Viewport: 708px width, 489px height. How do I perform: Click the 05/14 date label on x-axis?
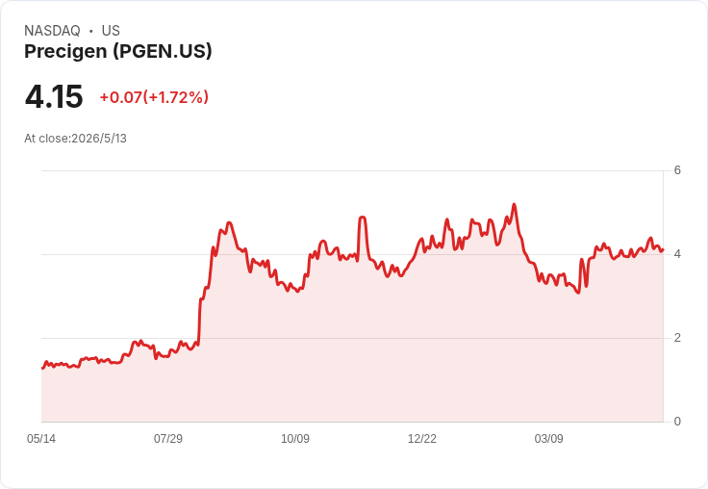[x=41, y=439]
